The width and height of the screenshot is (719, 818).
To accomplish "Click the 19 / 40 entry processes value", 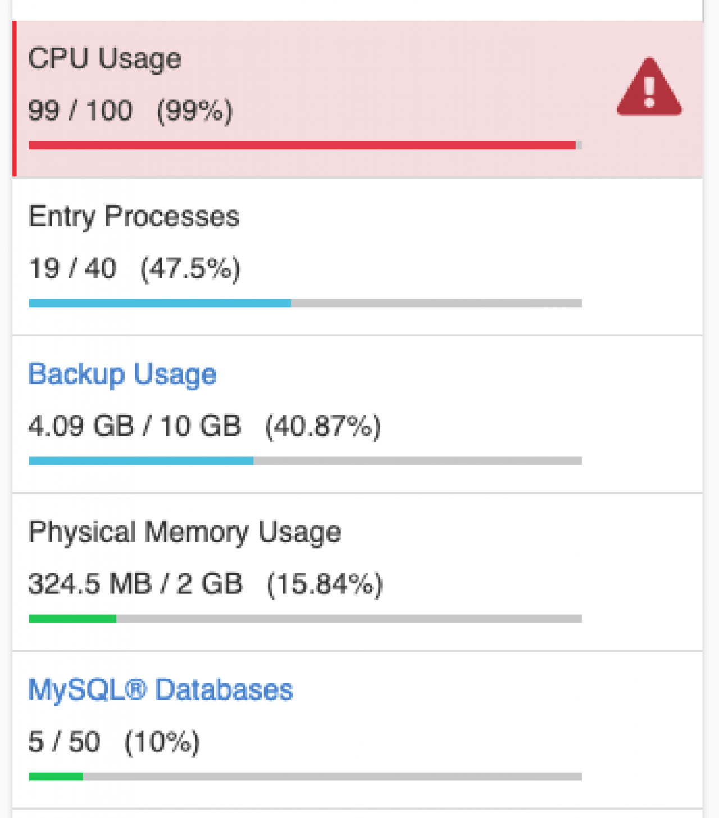I will 72,268.
